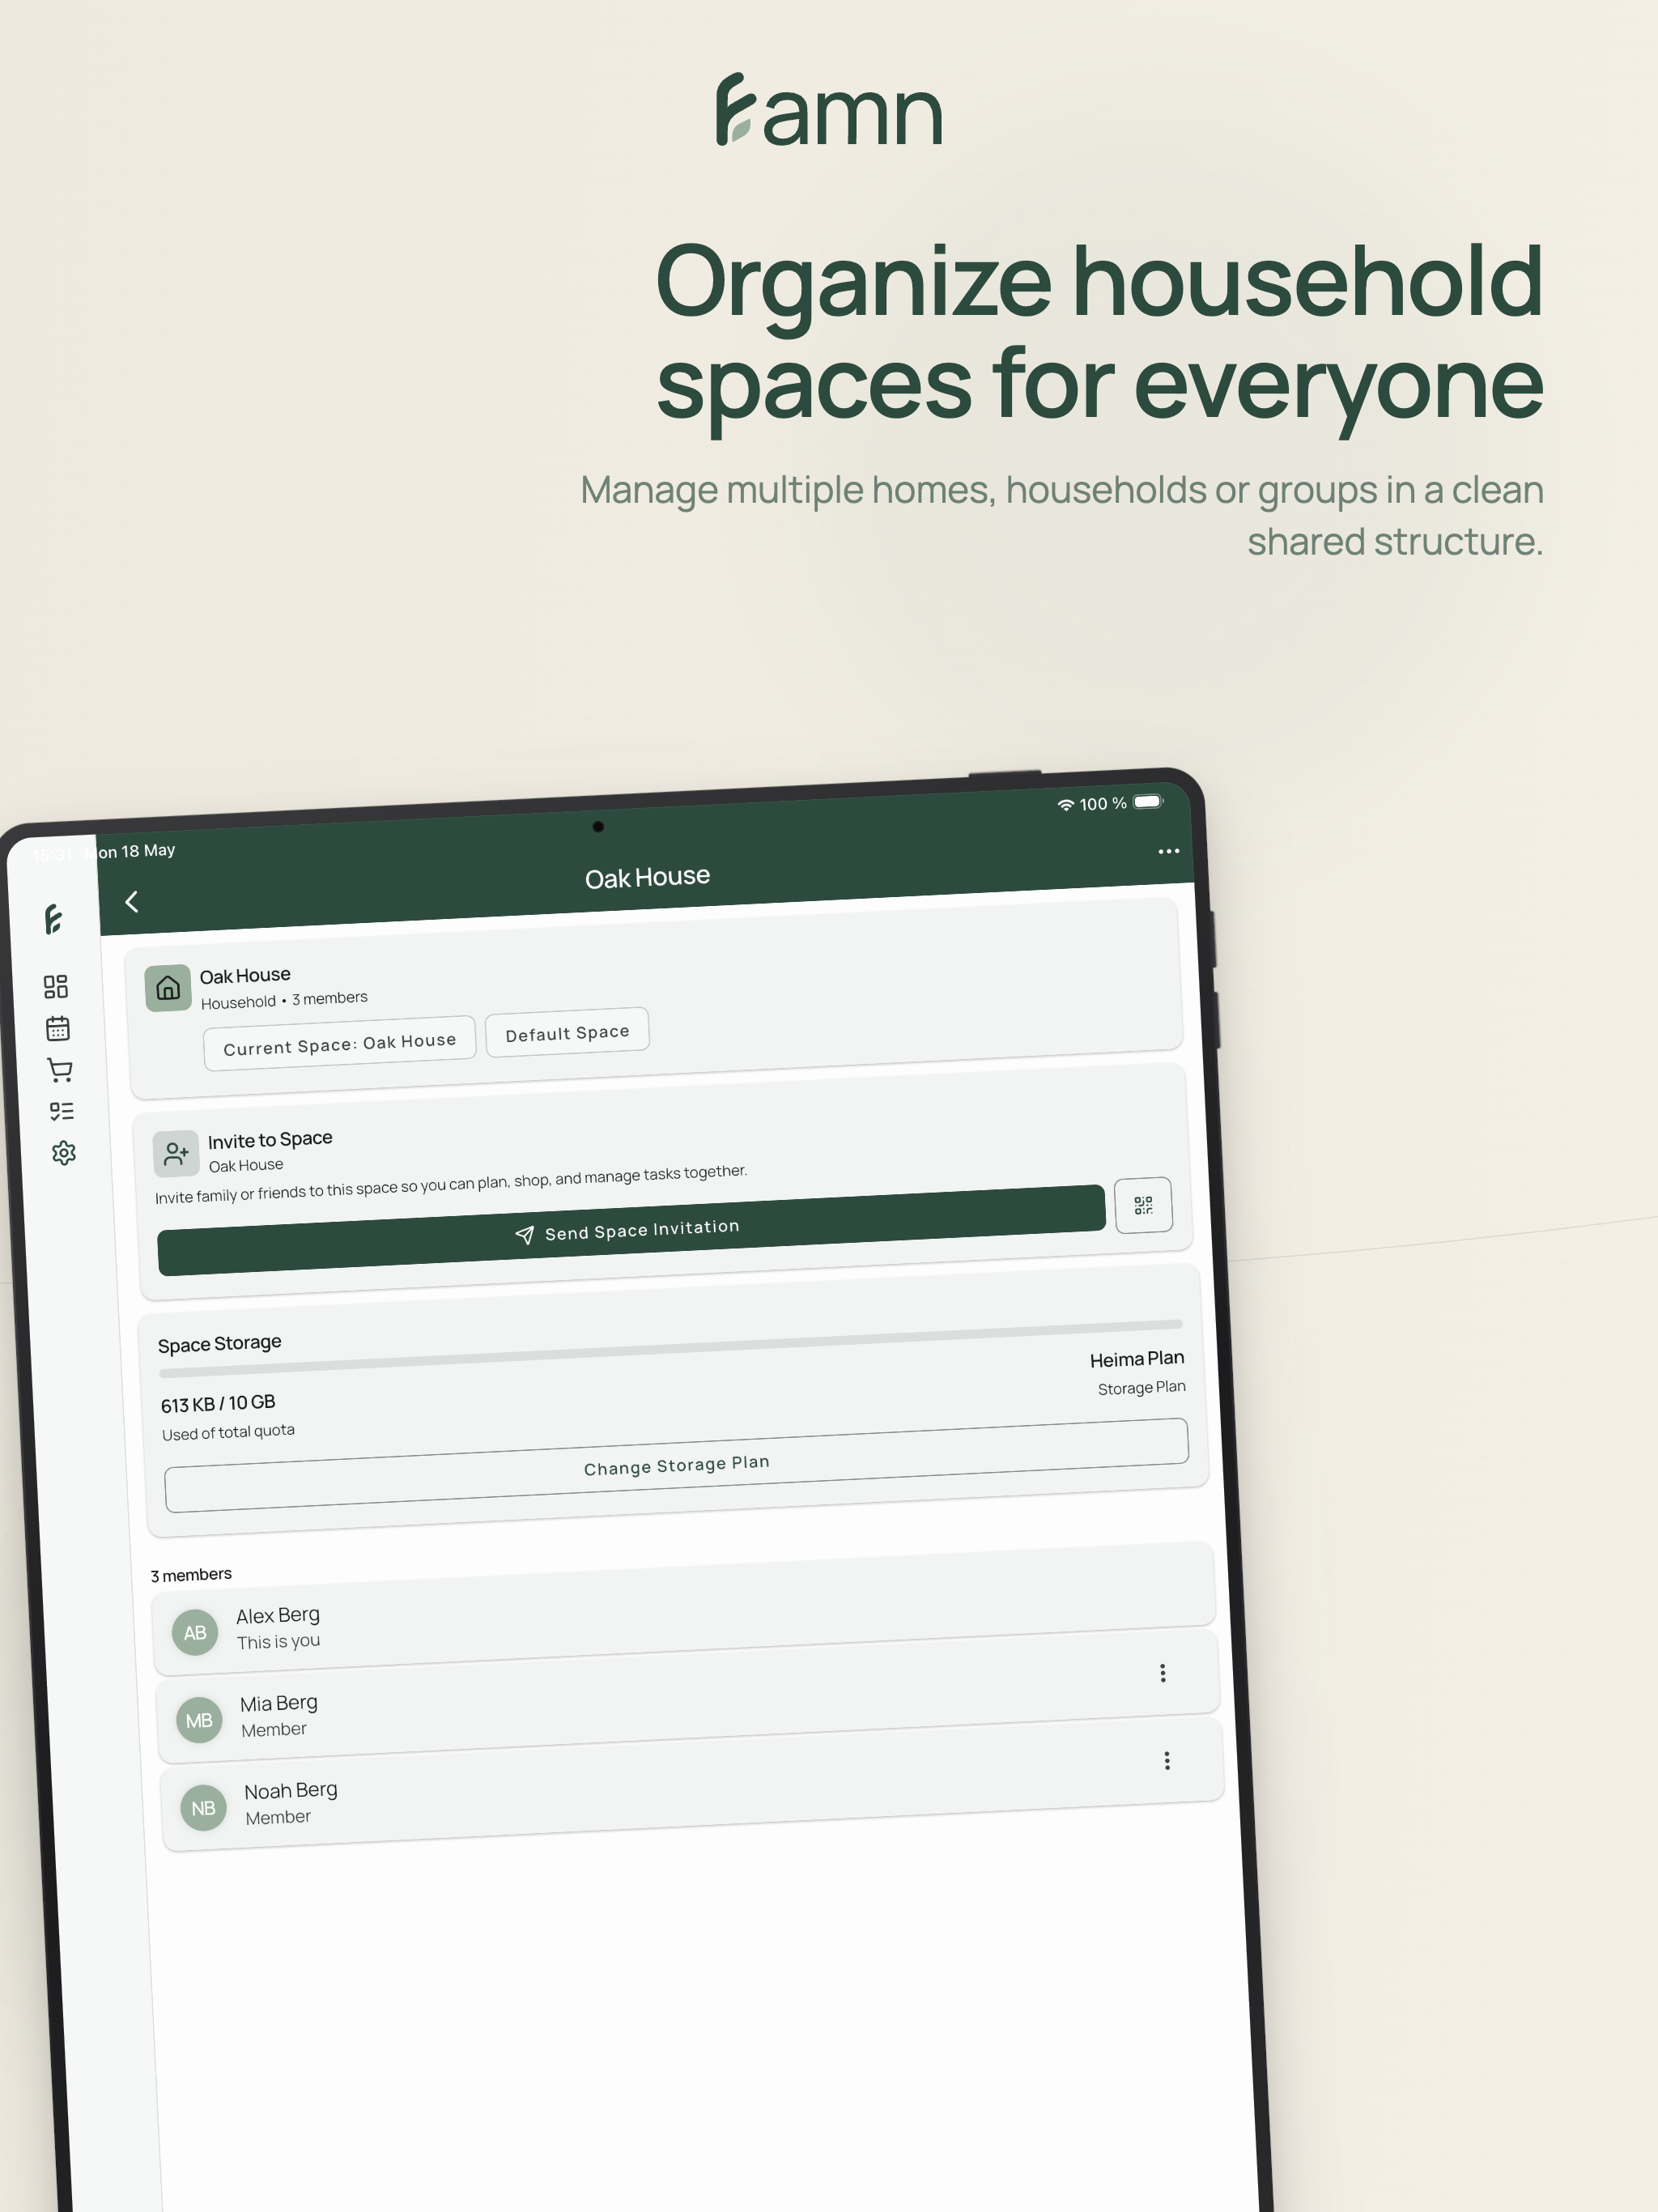Viewport: 1658px width, 2212px height.
Task: Click the Invite to Space heading
Action: (270, 1139)
